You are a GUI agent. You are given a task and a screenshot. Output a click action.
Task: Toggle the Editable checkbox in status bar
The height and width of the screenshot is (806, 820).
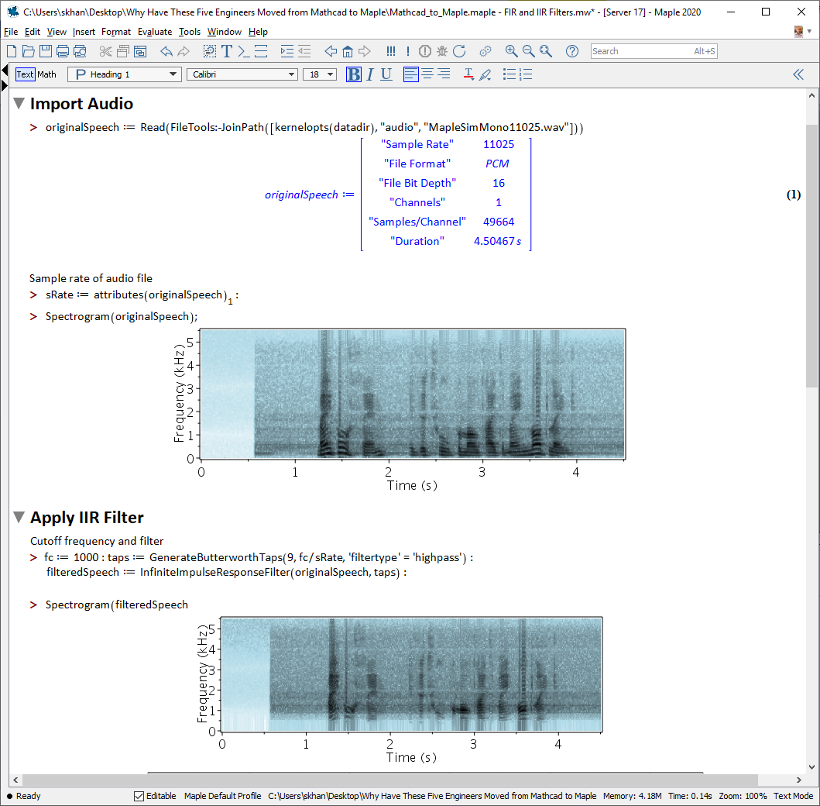139,796
